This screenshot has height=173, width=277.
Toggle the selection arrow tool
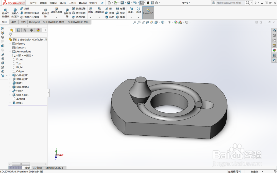(141, 3)
